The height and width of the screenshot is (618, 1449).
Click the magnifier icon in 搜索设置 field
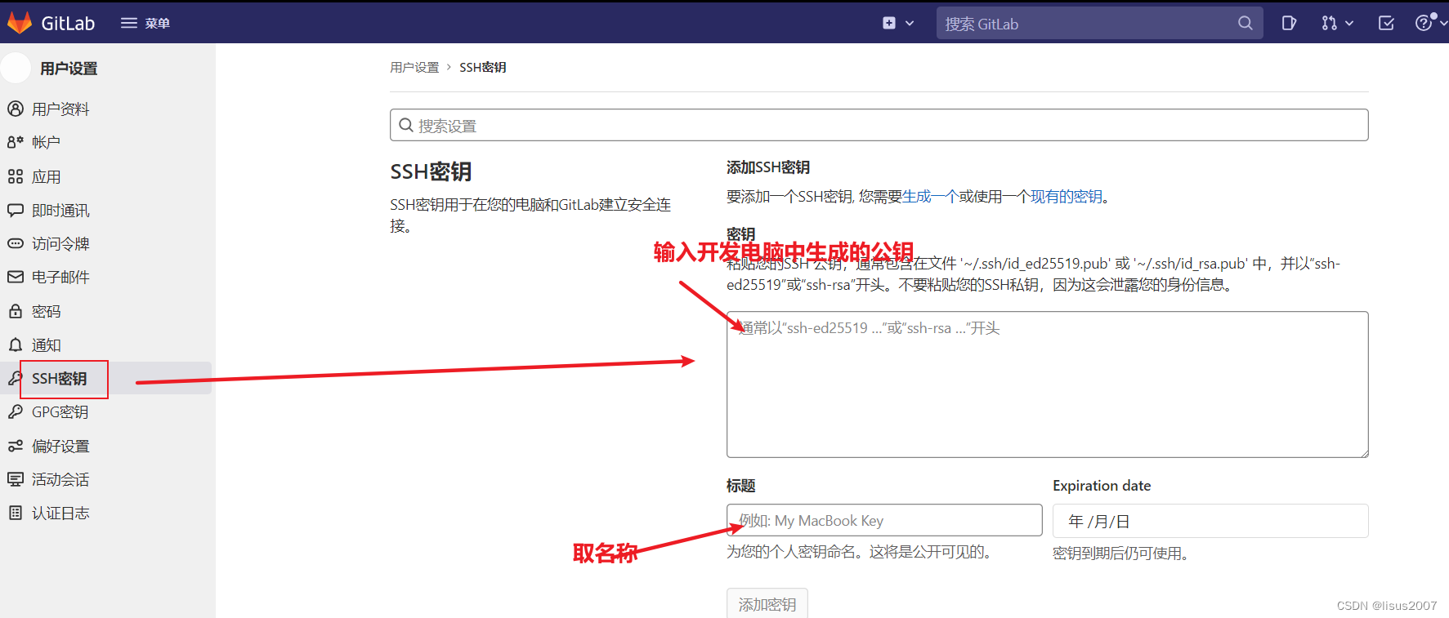click(x=405, y=125)
